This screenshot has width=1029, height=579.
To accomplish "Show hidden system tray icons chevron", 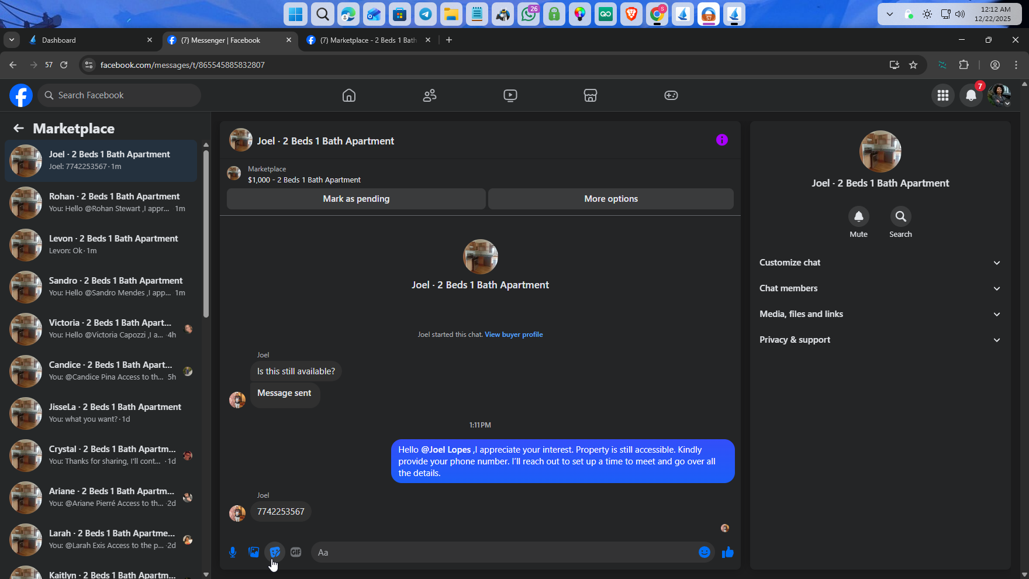I will click(x=890, y=14).
